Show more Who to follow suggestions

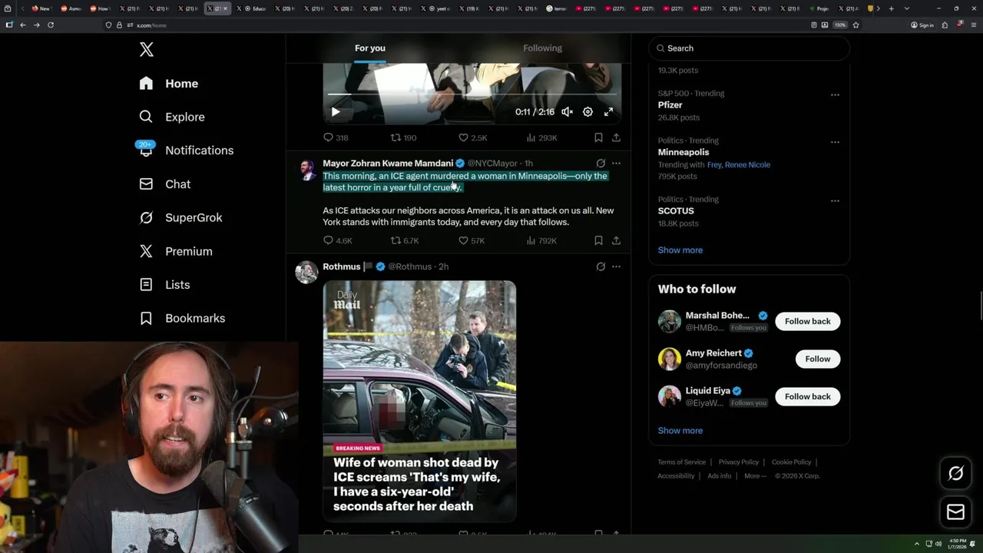click(x=680, y=431)
